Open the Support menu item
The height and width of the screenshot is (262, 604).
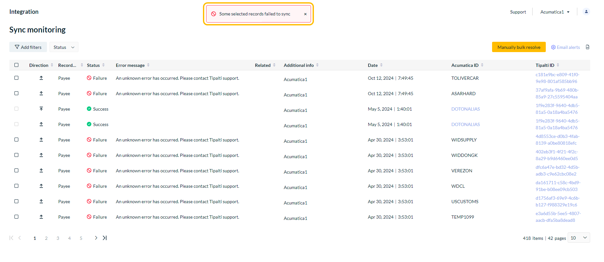(x=518, y=12)
